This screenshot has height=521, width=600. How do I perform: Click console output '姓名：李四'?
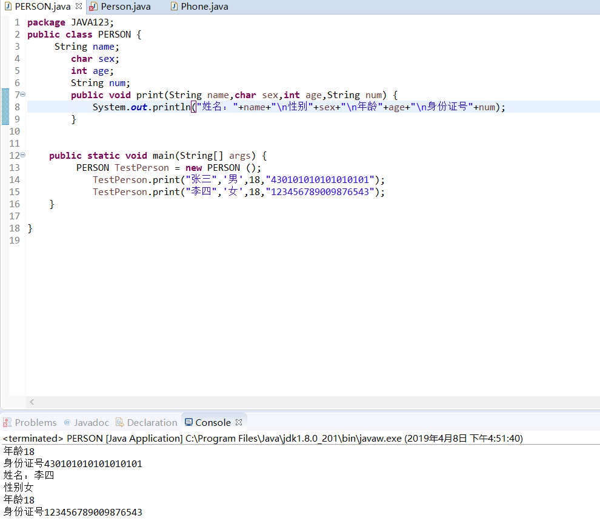click(x=28, y=476)
